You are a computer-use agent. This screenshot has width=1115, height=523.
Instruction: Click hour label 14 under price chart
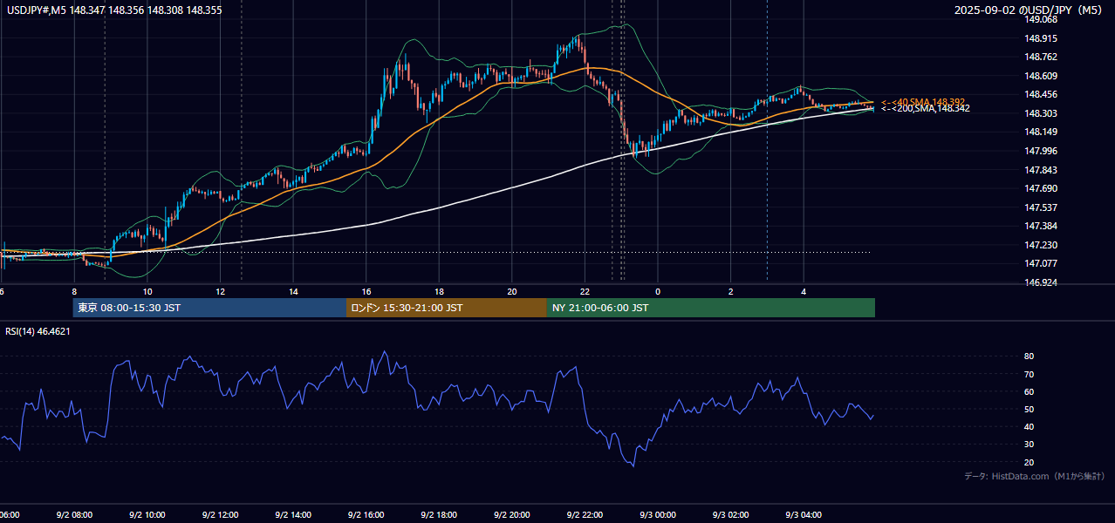[293, 291]
